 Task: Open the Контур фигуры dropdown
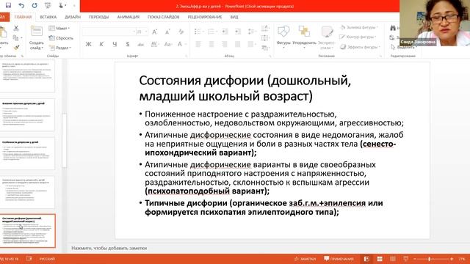(358, 37)
